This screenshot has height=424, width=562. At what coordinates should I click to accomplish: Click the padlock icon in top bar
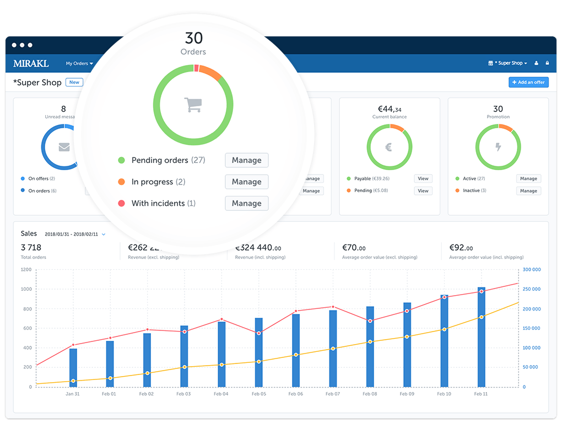547,63
